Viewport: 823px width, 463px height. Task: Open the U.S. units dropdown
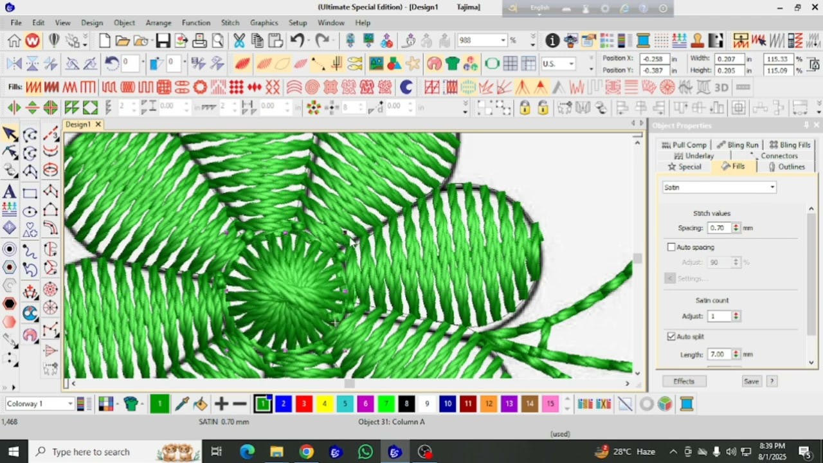point(571,64)
